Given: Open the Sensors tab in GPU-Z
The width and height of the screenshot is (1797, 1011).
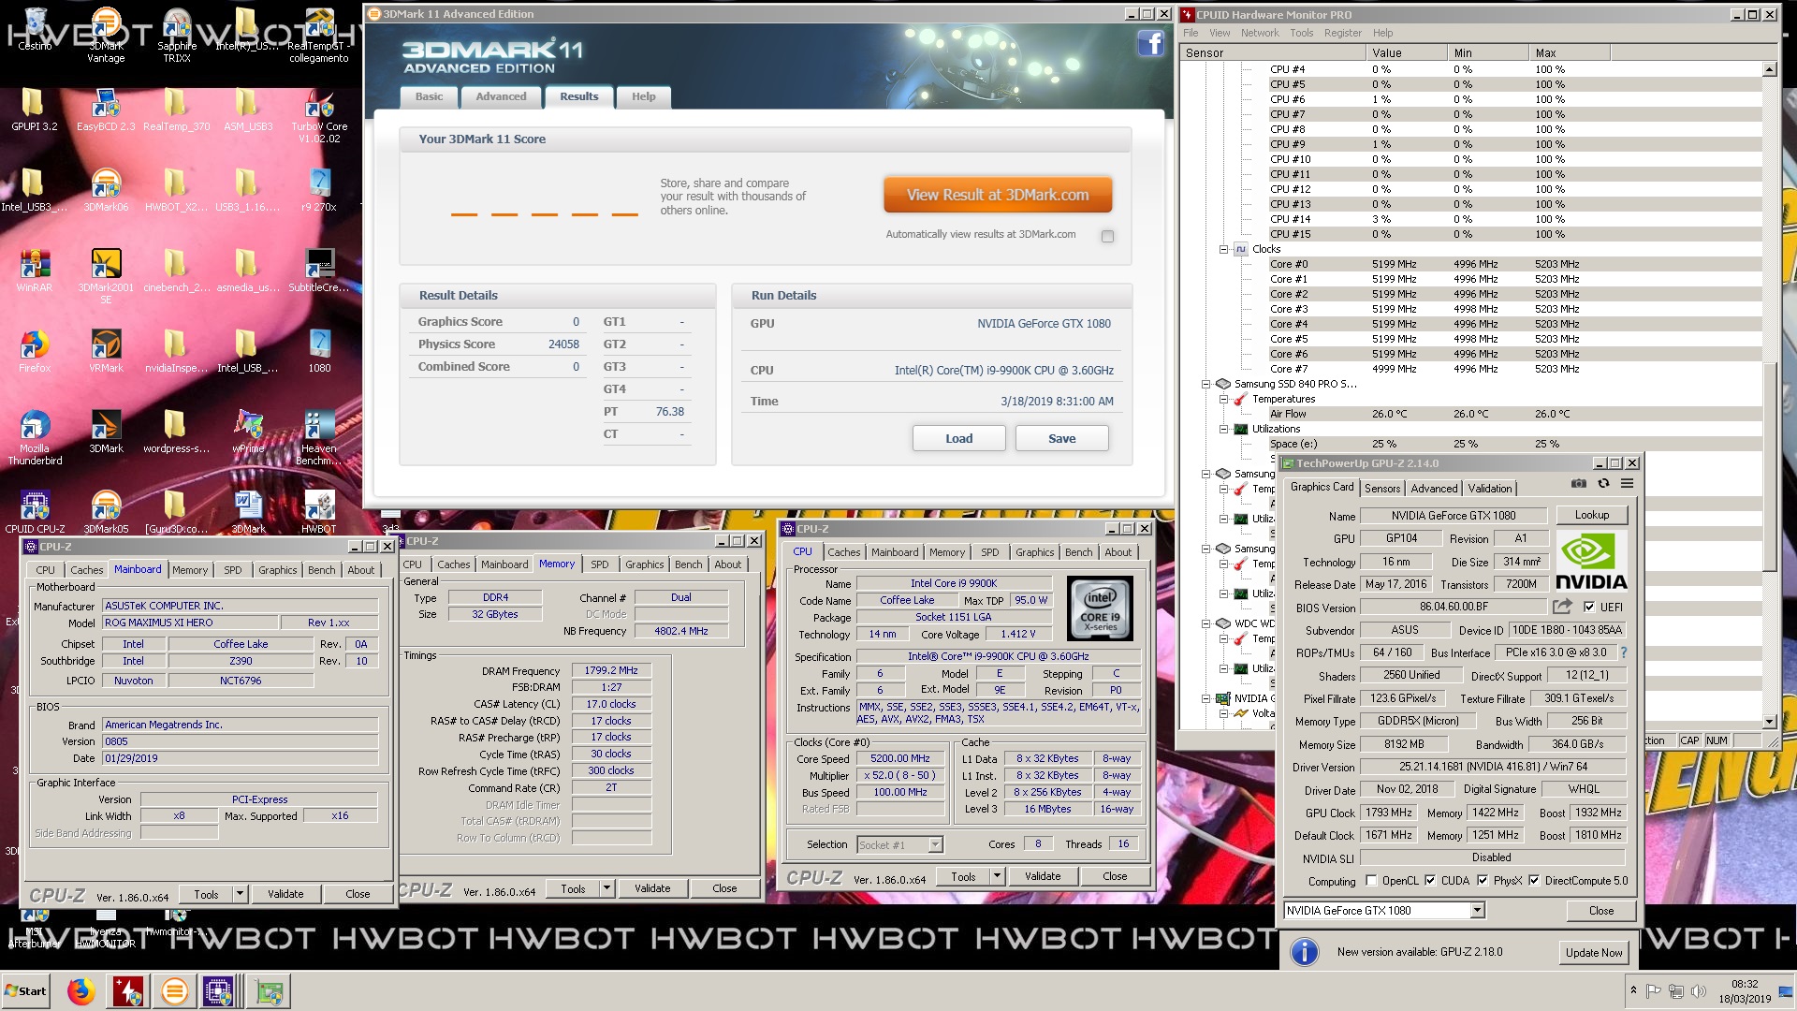Looking at the screenshot, I should (x=1381, y=488).
